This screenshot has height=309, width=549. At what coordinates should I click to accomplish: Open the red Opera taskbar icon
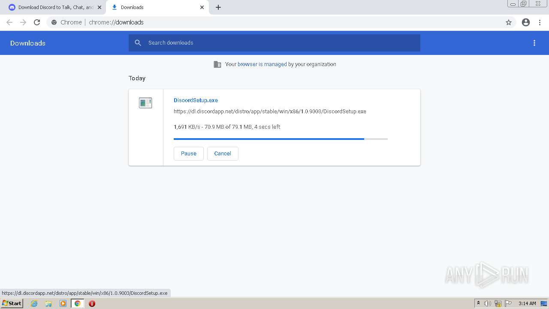click(92, 303)
